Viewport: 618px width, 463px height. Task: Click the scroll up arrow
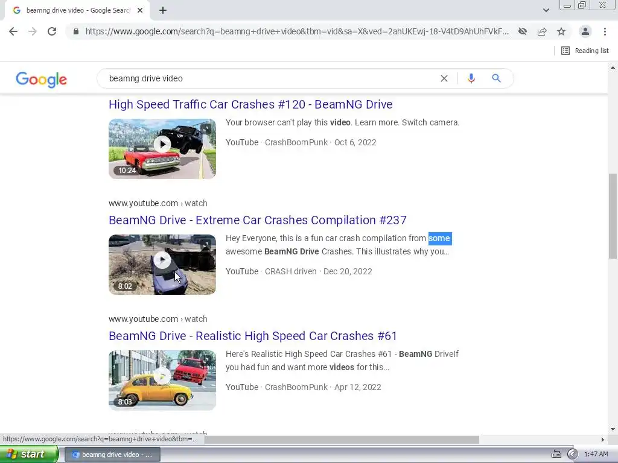tap(613, 68)
